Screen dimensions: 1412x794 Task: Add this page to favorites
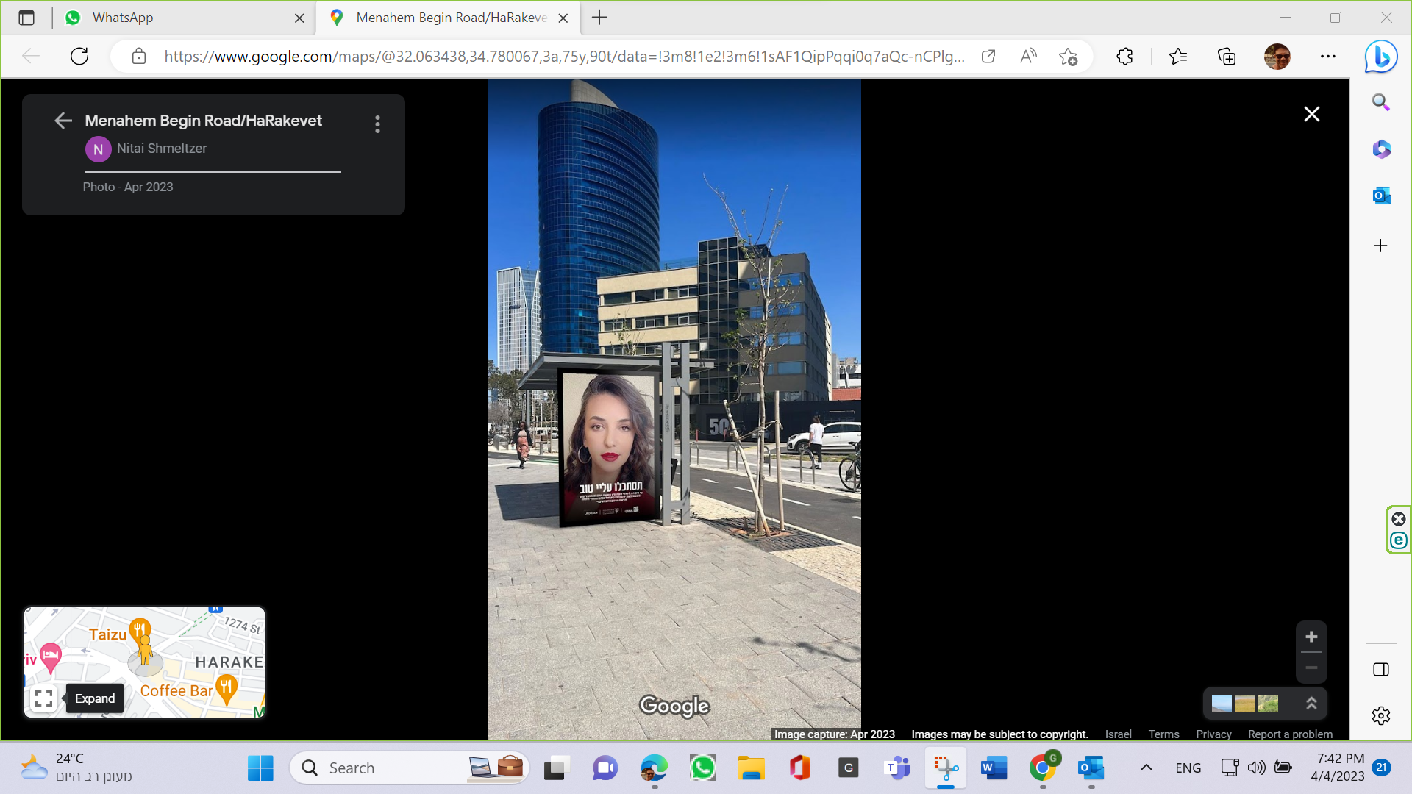(1068, 57)
